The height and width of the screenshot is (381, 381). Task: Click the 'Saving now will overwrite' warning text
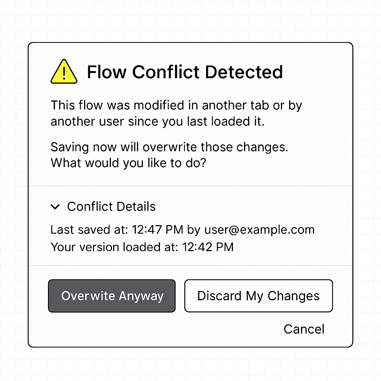tap(169, 147)
